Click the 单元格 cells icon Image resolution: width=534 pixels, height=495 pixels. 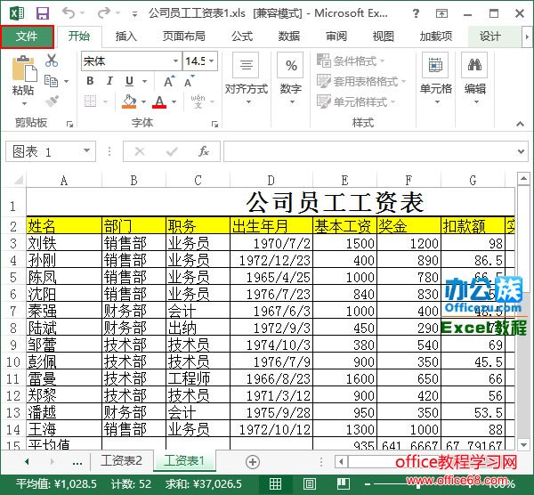[436, 75]
